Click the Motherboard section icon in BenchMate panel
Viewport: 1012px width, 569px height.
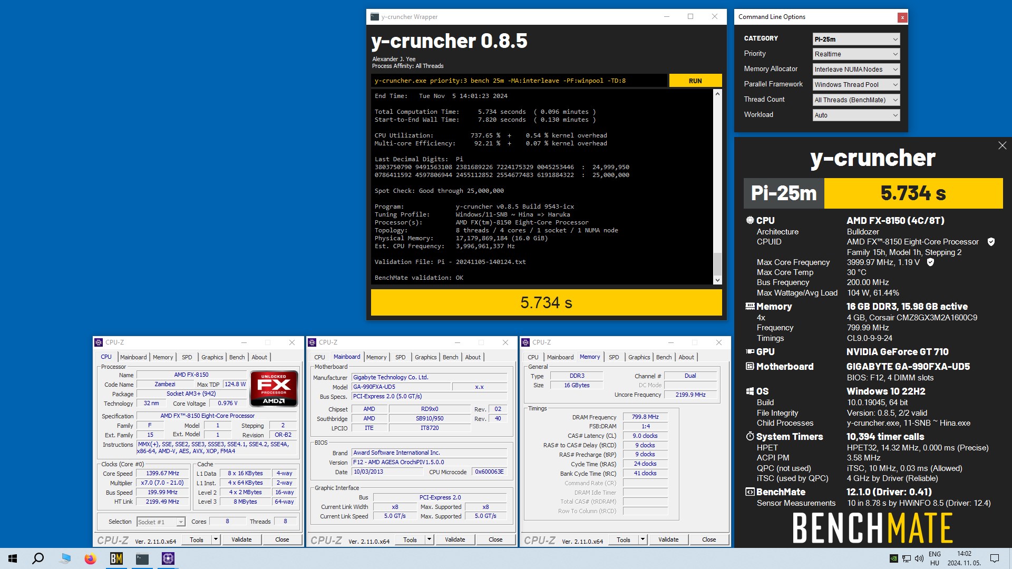tap(750, 366)
